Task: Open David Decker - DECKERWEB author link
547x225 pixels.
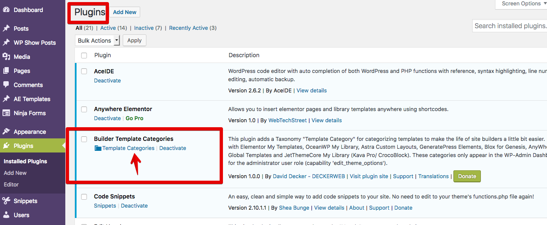Action: click(309, 176)
